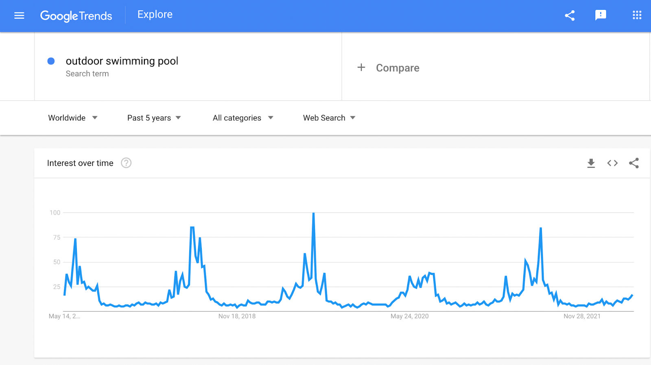Screen dimensions: 651x365
Task: Download the interest over time CSV
Action: (591, 163)
